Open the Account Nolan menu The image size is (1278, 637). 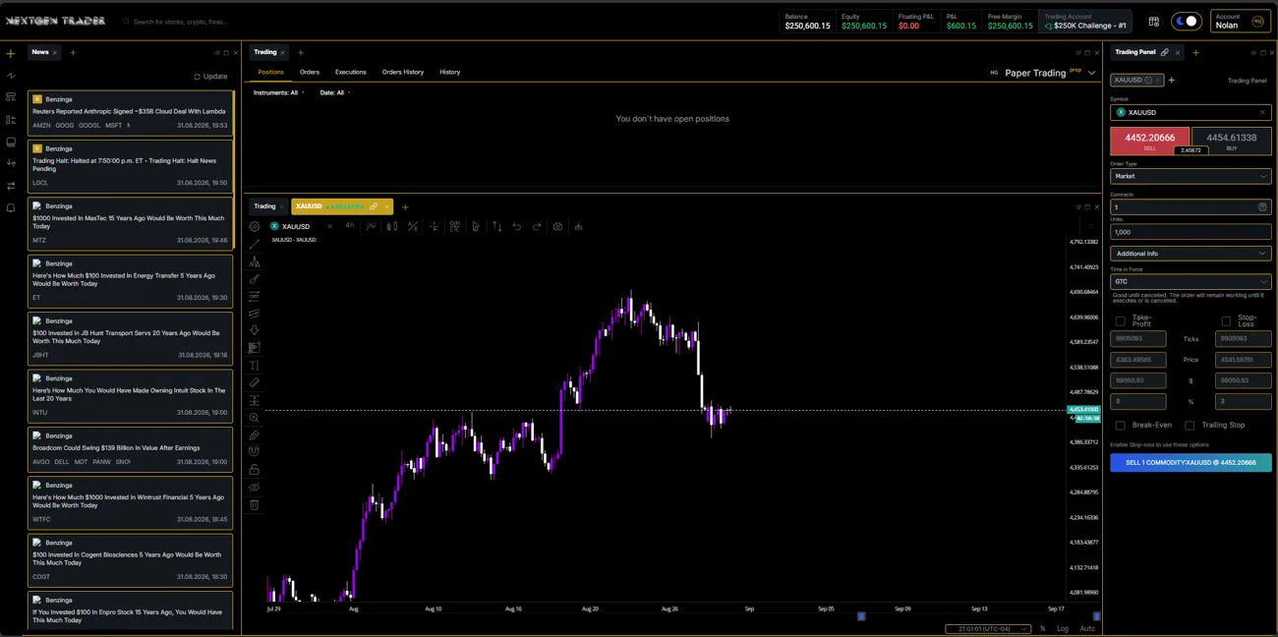(1243, 21)
